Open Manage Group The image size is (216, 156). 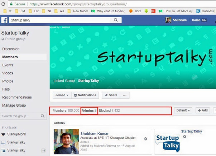[x=14, y=106]
